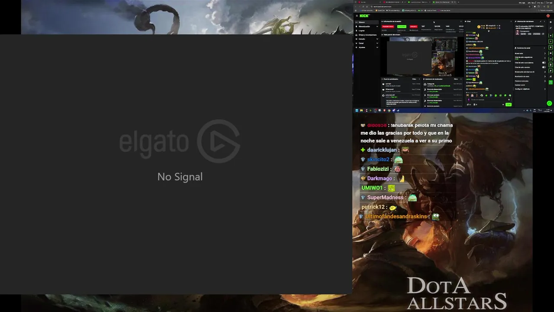The width and height of the screenshot is (554, 312).
Task: Click username Darkmago in chat overlay
Action: coord(380,179)
